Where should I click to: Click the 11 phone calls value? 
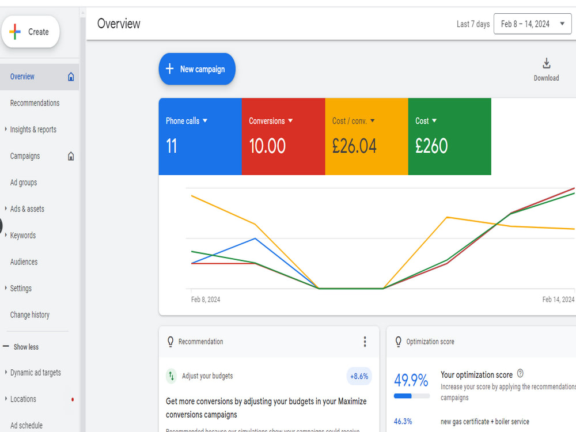point(172,146)
